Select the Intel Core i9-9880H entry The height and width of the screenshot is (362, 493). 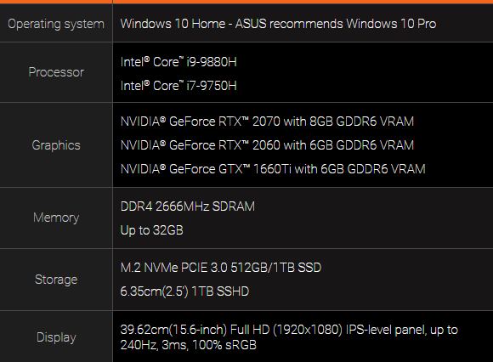coord(178,62)
